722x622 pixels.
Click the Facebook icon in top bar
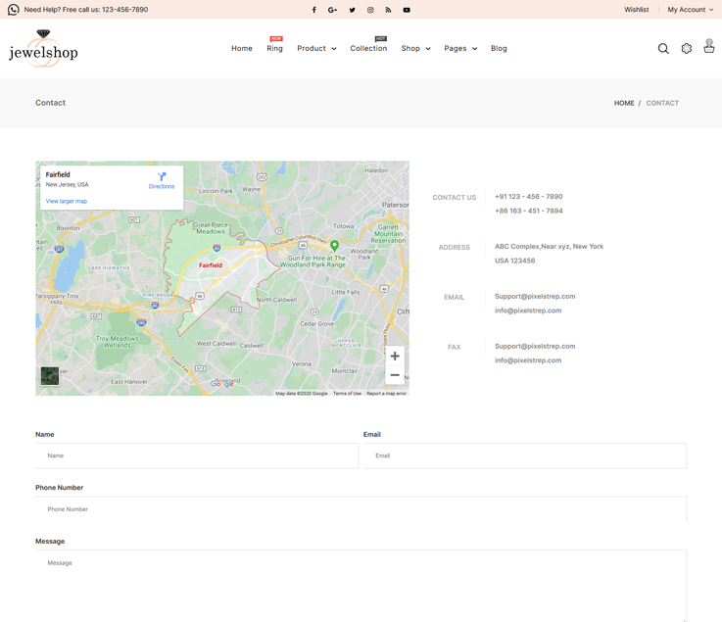[314, 10]
